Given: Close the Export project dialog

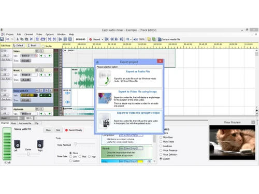Looking at the screenshot, I should point(160,61).
